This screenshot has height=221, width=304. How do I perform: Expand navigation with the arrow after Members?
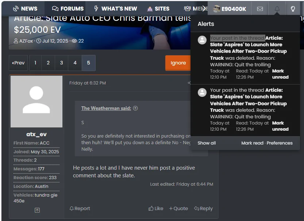[x=204, y=9]
